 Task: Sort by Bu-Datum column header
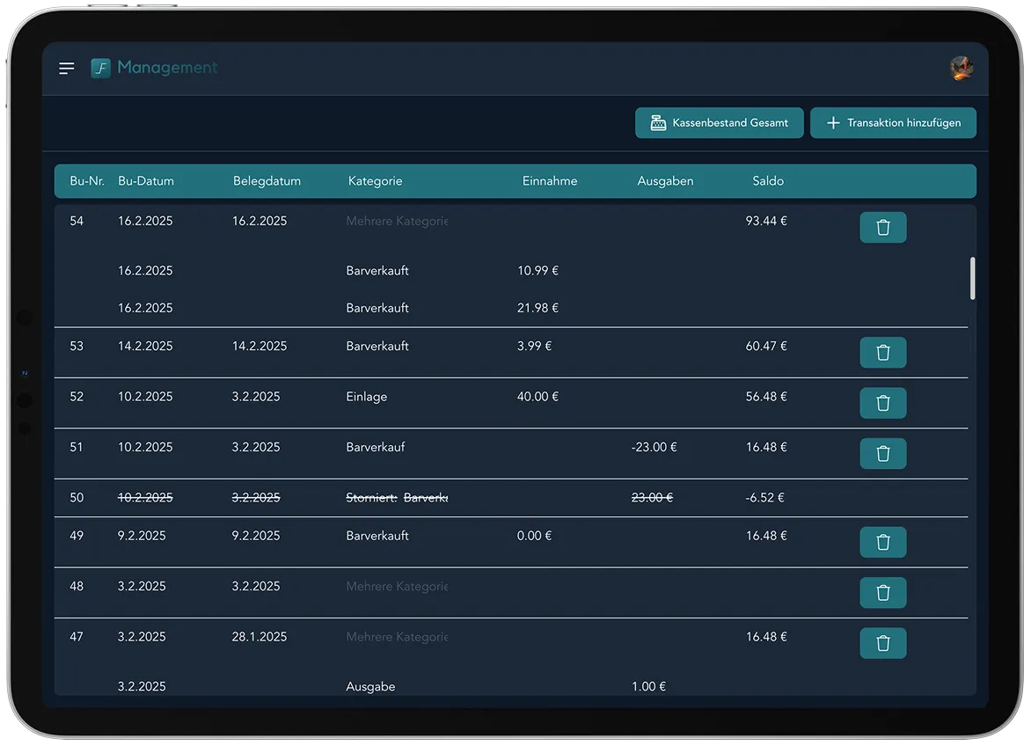(x=146, y=181)
